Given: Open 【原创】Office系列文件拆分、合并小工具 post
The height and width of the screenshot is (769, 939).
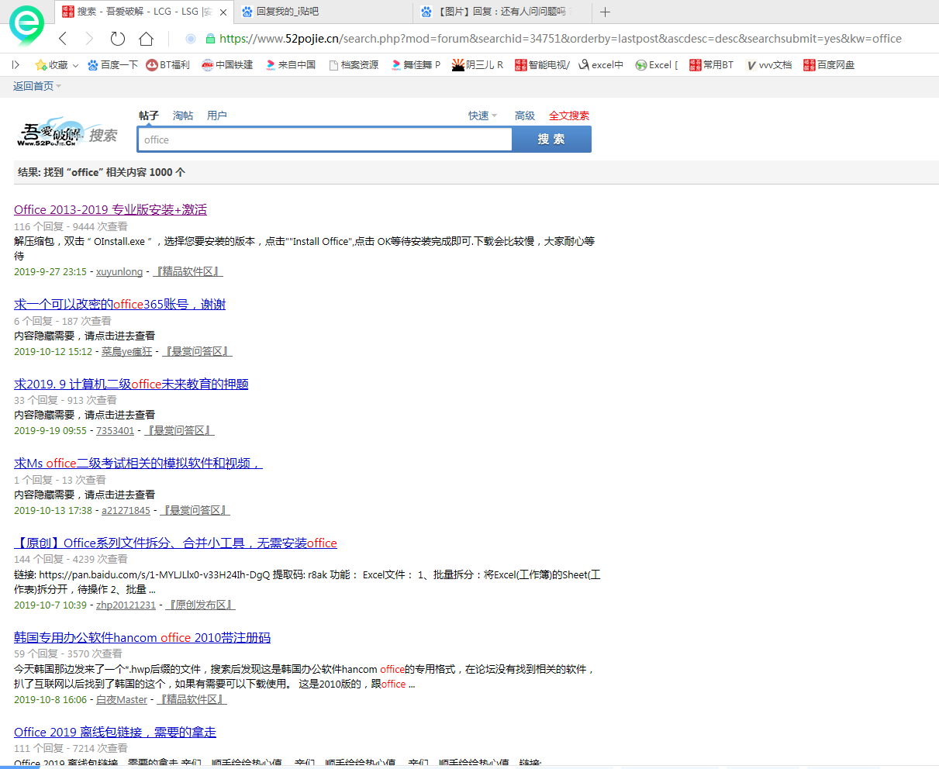Looking at the screenshot, I should click(175, 543).
